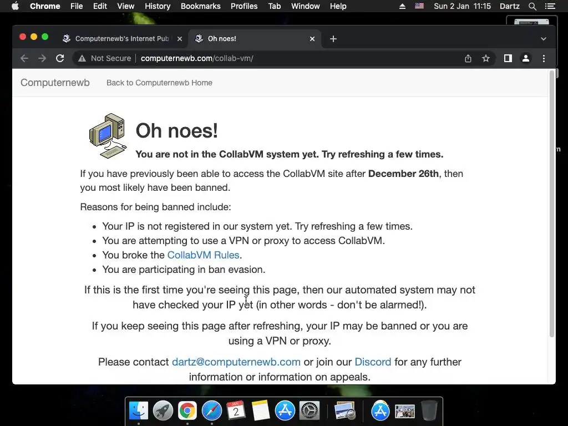Image resolution: width=568 pixels, height=426 pixels.
Task: Open the Discord link
Action: coord(373,362)
